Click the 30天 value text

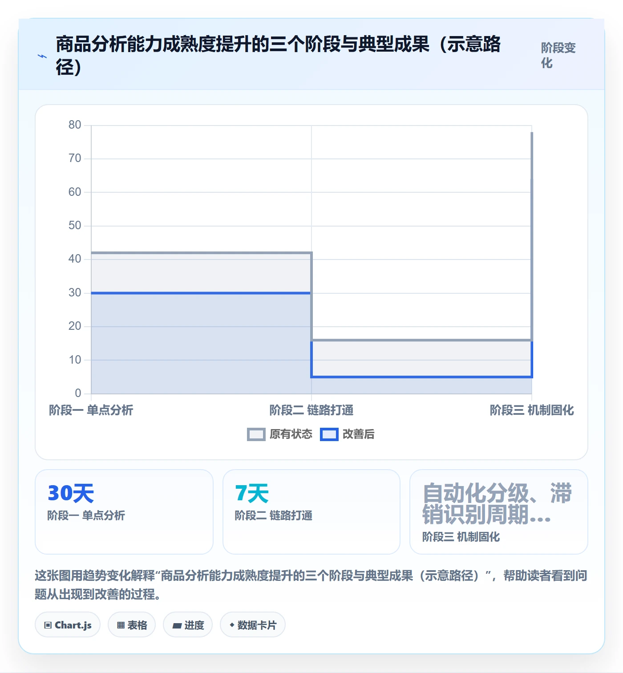pyautogui.click(x=71, y=493)
